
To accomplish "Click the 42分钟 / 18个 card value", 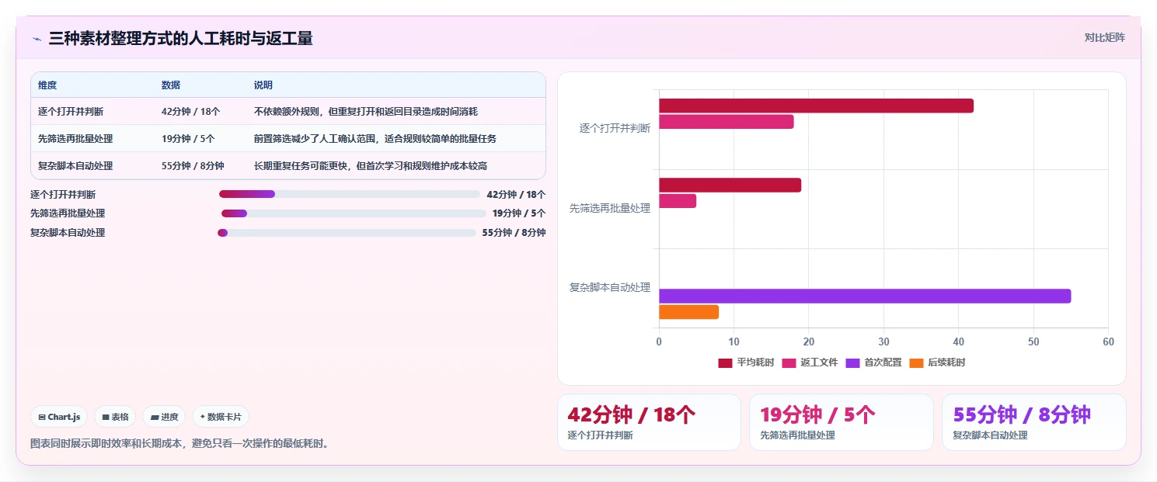I will [x=632, y=415].
